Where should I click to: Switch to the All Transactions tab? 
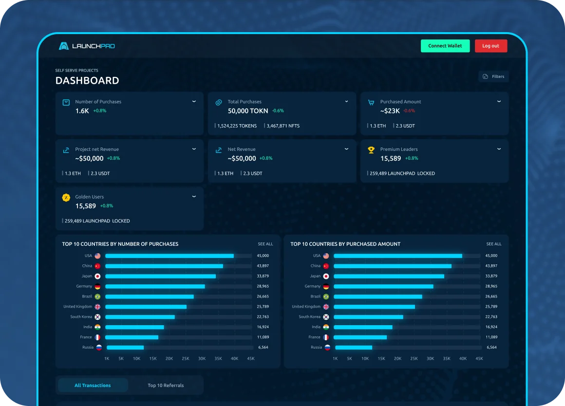pyautogui.click(x=93, y=386)
